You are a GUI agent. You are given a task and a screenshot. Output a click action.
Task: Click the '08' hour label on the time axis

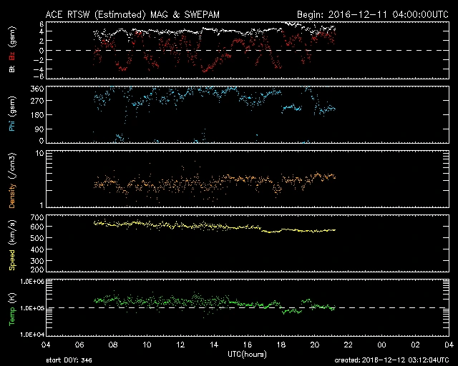point(113,345)
